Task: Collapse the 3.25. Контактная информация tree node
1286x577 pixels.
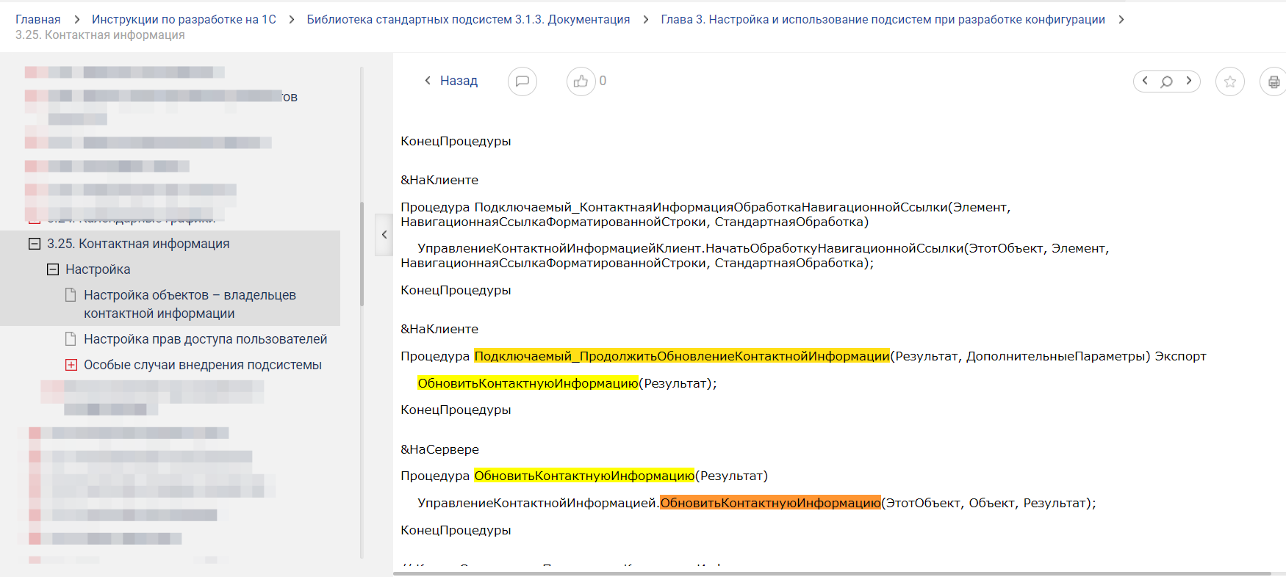Action: [x=35, y=244]
